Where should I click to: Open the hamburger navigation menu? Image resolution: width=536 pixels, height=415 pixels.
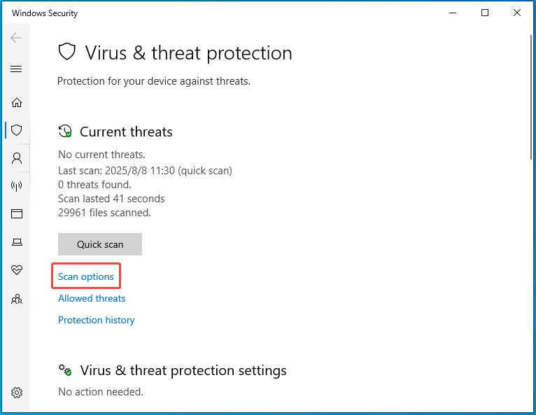click(x=16, y=69)
